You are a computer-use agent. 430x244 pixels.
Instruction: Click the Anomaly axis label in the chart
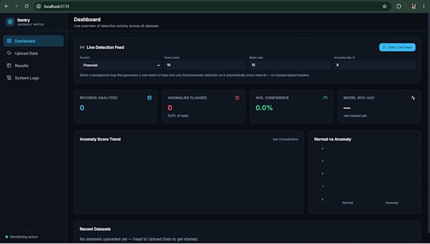(x=392, y=202)
